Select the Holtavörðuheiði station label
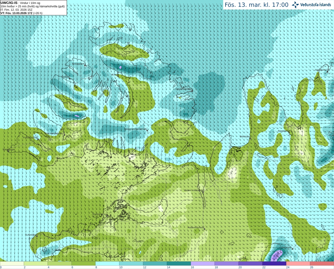 pyautogui.click(x=196, y=227)
